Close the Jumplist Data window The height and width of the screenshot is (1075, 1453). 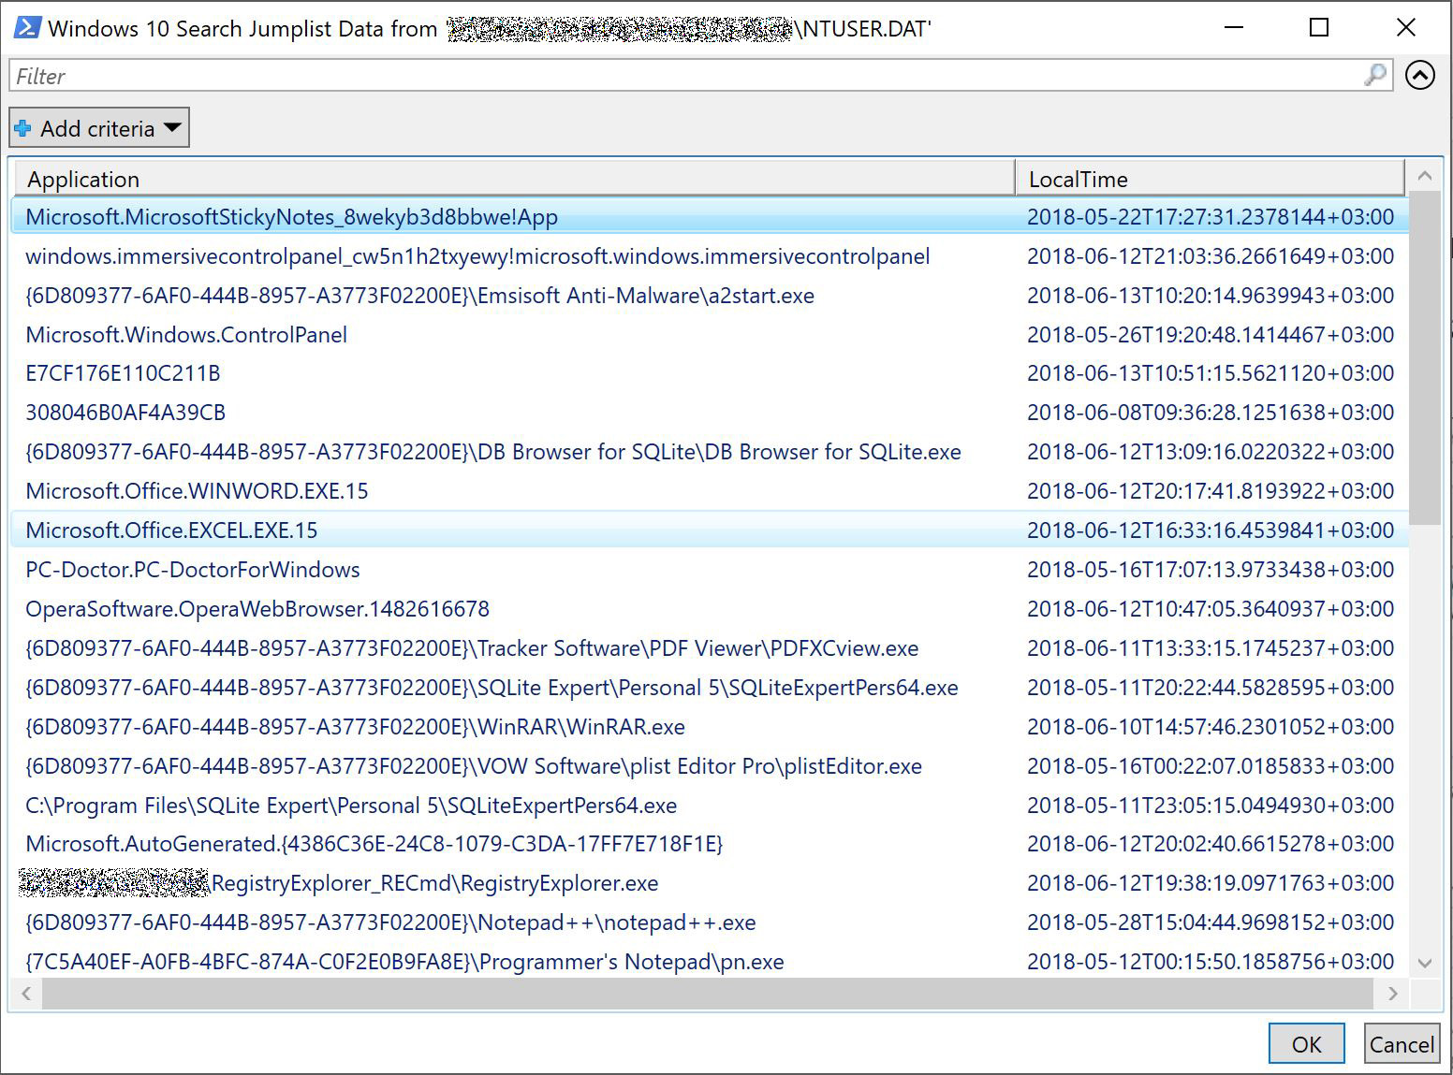click(1405, 28)
